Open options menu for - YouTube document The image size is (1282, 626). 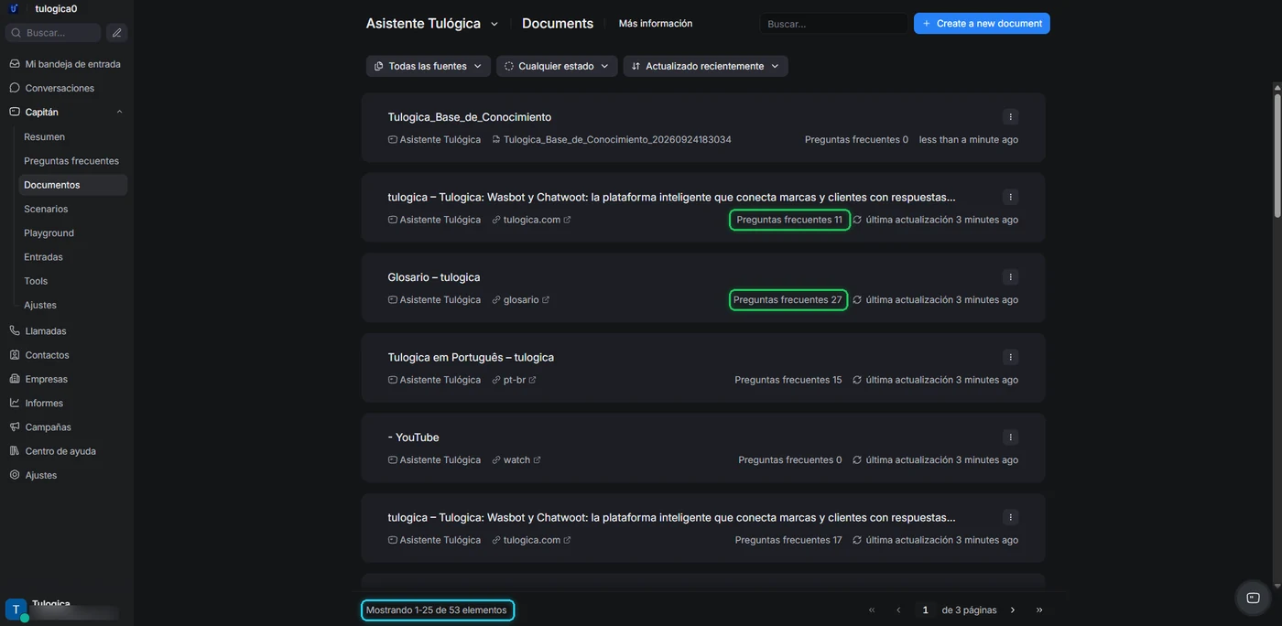[x=1010, y=437]
